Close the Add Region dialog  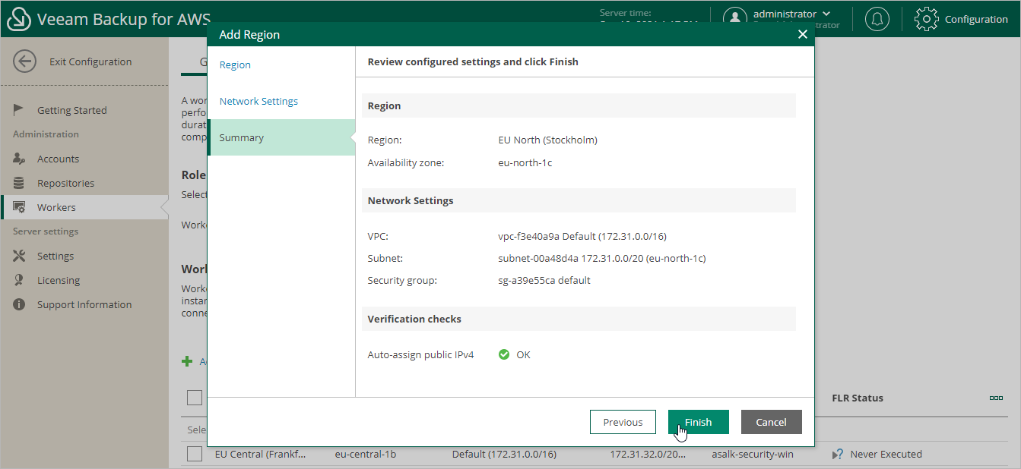pyautogui.click(x=802, y=34)
